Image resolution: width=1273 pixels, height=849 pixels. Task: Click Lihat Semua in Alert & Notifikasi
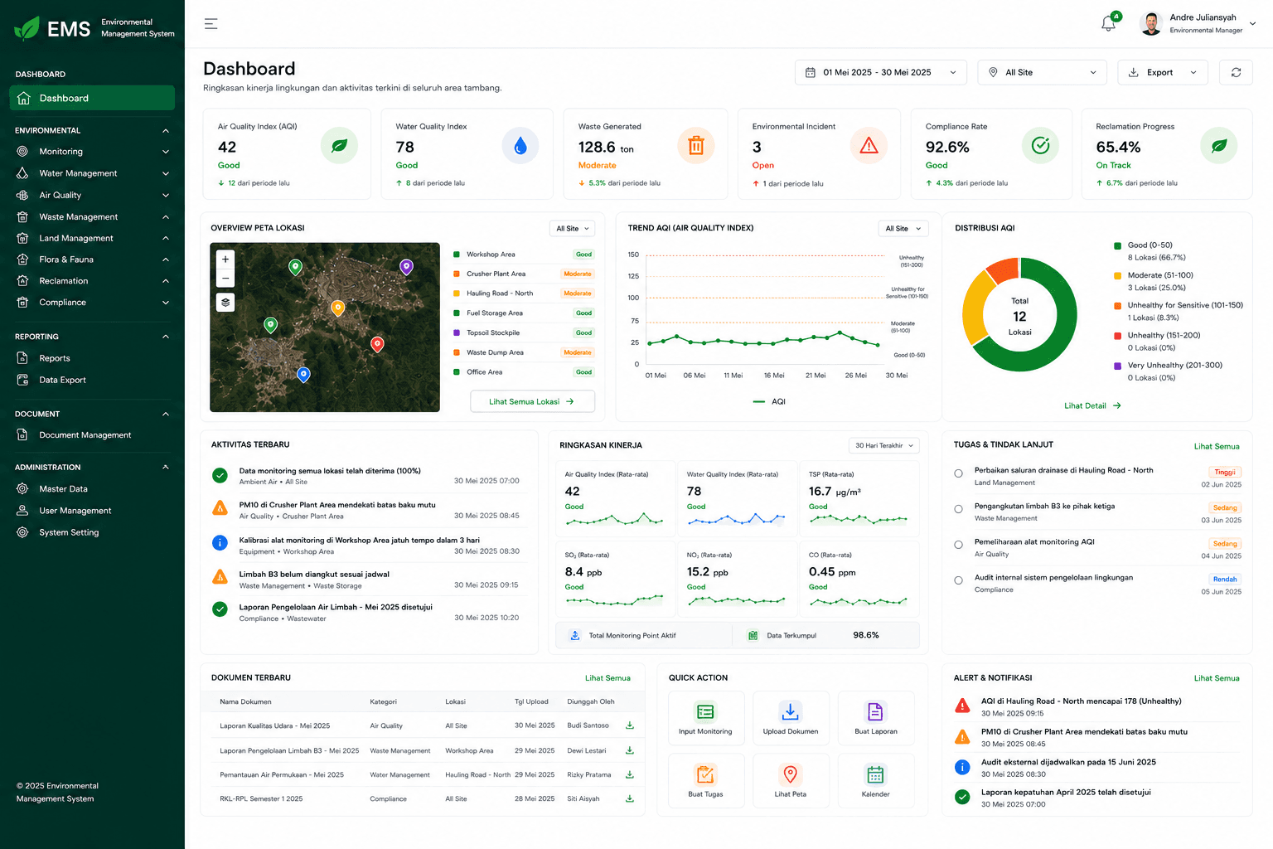click(x=1217, y=678)
